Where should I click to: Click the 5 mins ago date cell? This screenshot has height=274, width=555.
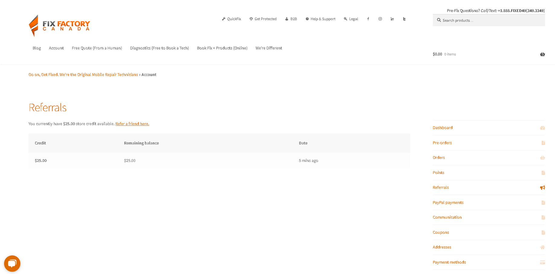[x=309, y=161]
